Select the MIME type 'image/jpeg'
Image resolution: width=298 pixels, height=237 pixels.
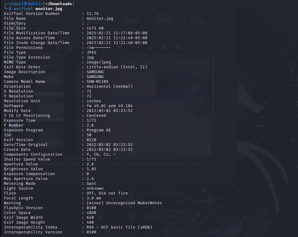pyautogui.click(x=99, y=62)
